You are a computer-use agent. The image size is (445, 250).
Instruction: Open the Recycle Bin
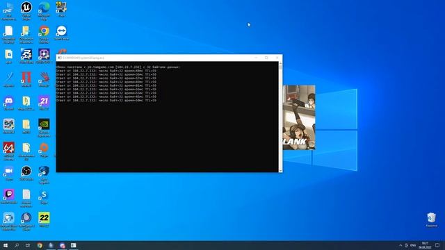[431, 219]
